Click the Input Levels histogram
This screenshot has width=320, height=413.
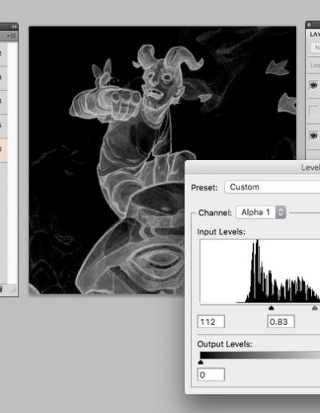tap(260, 271)
